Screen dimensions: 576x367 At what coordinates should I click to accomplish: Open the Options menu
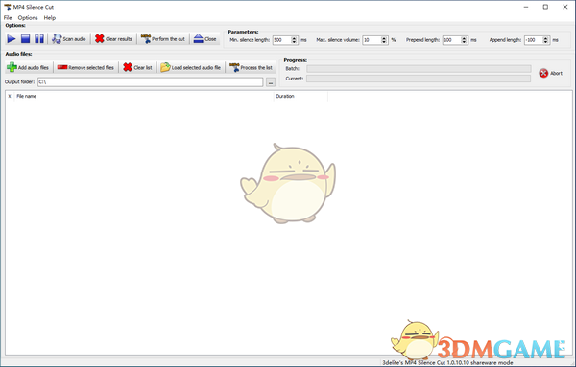pos(28,17)
